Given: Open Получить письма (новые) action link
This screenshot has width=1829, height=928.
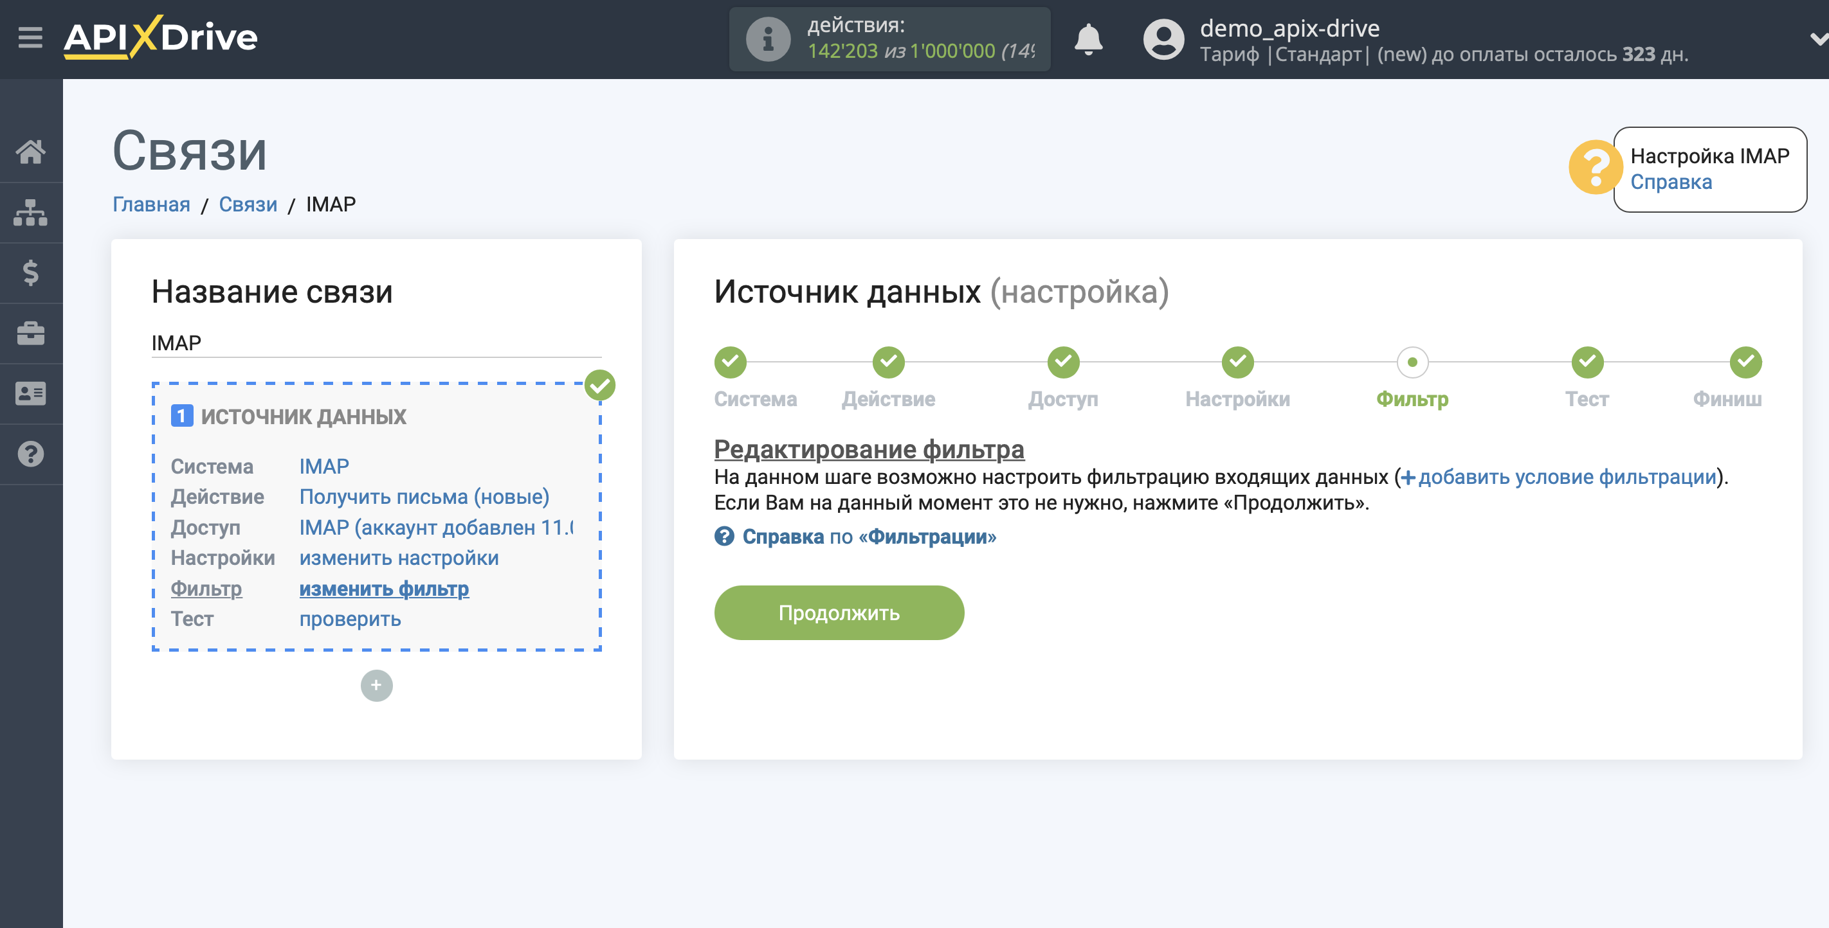Looking at the screenshot, I should (x=424, y=497).
